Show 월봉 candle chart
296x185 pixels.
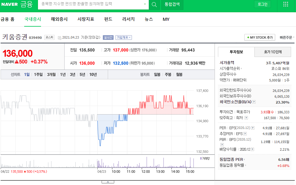click(x=179, y=74)
